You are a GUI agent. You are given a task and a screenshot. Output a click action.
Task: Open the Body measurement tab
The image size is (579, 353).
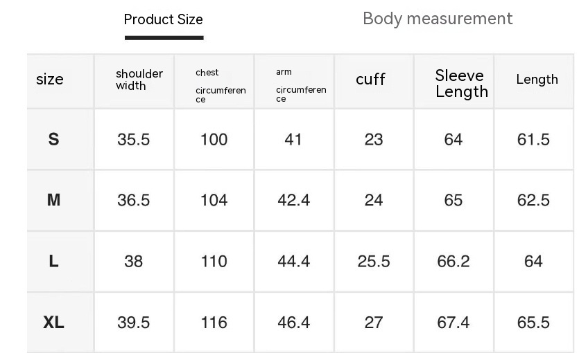click(438, 19)
